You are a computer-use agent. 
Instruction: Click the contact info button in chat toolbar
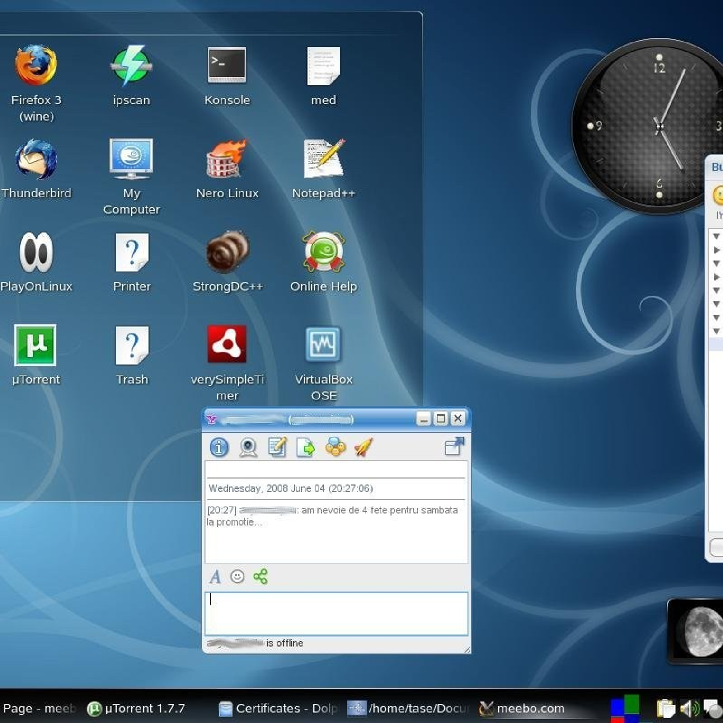[219, 447]
